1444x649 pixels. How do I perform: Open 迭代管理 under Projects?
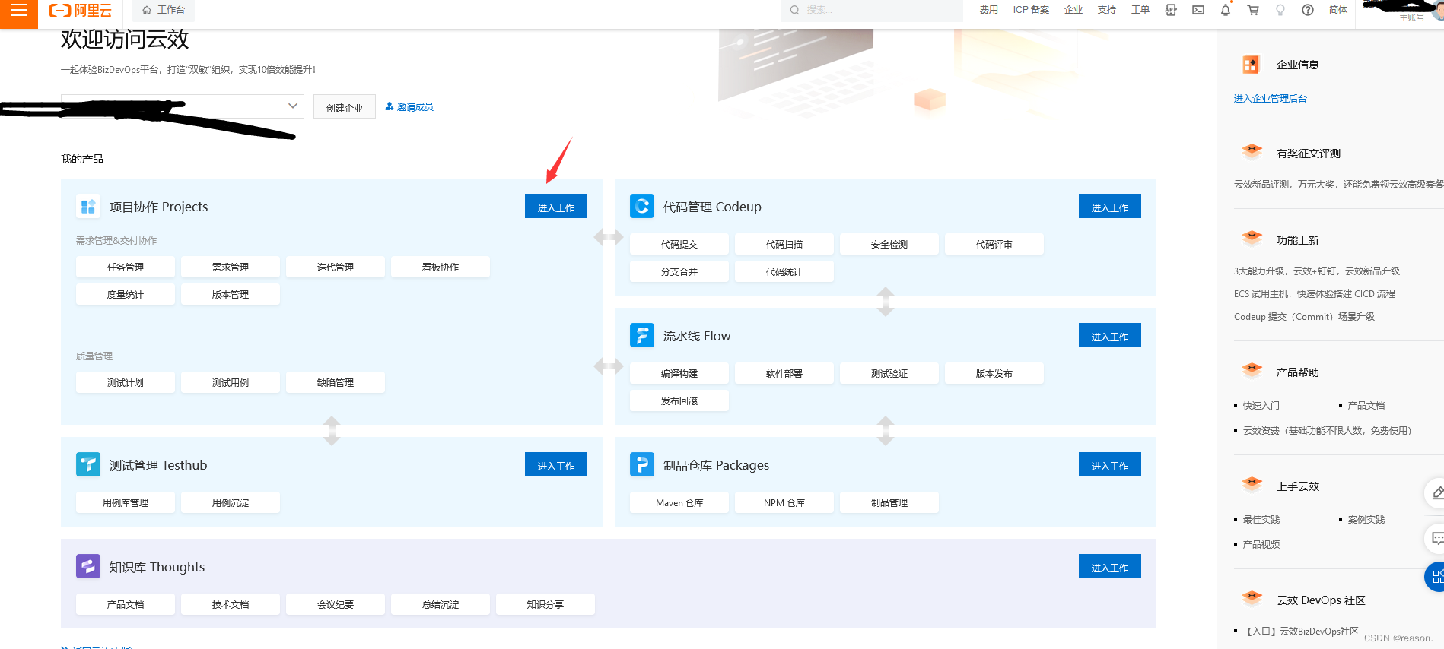(336, 267)
